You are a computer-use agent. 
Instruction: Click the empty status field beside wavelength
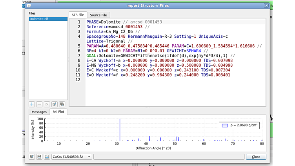169,157
